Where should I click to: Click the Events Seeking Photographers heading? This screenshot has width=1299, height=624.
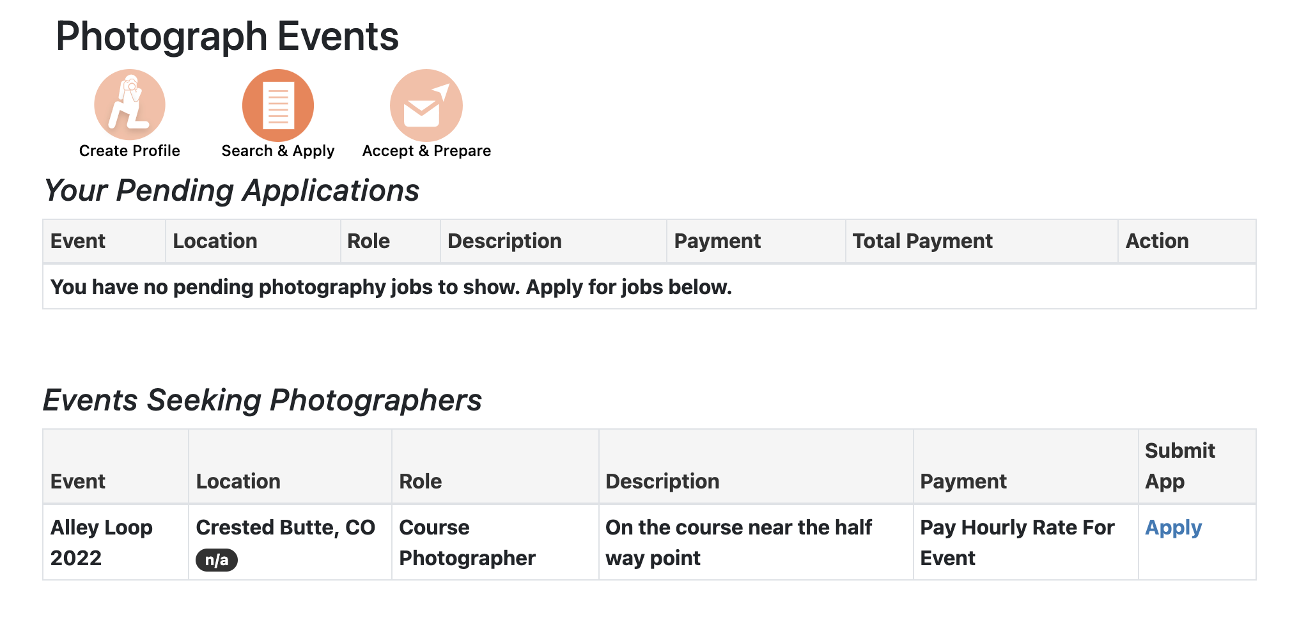coord(262,400)
